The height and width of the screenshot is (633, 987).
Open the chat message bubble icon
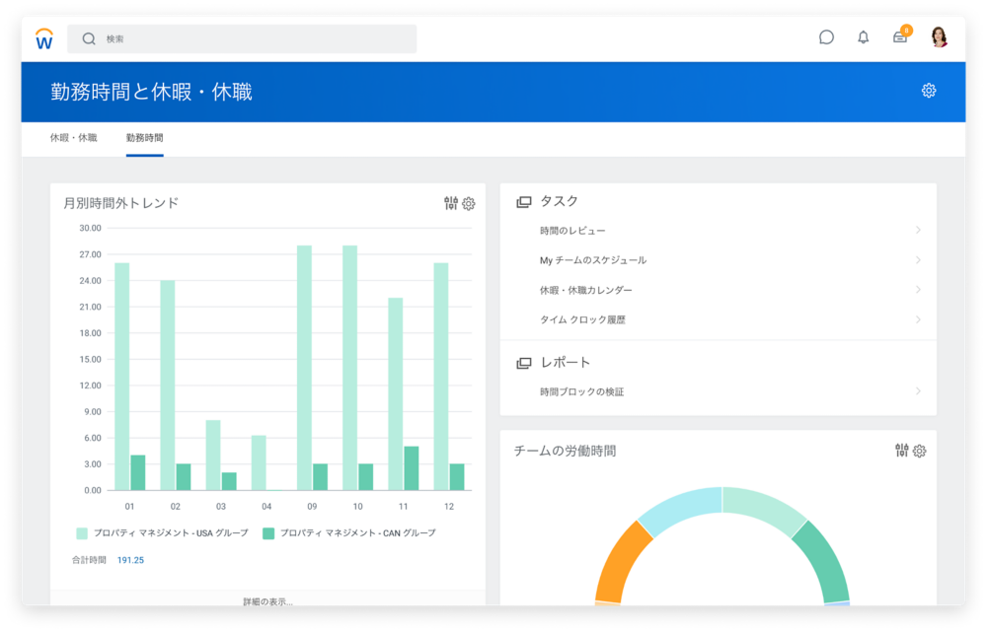click(826, 37)
